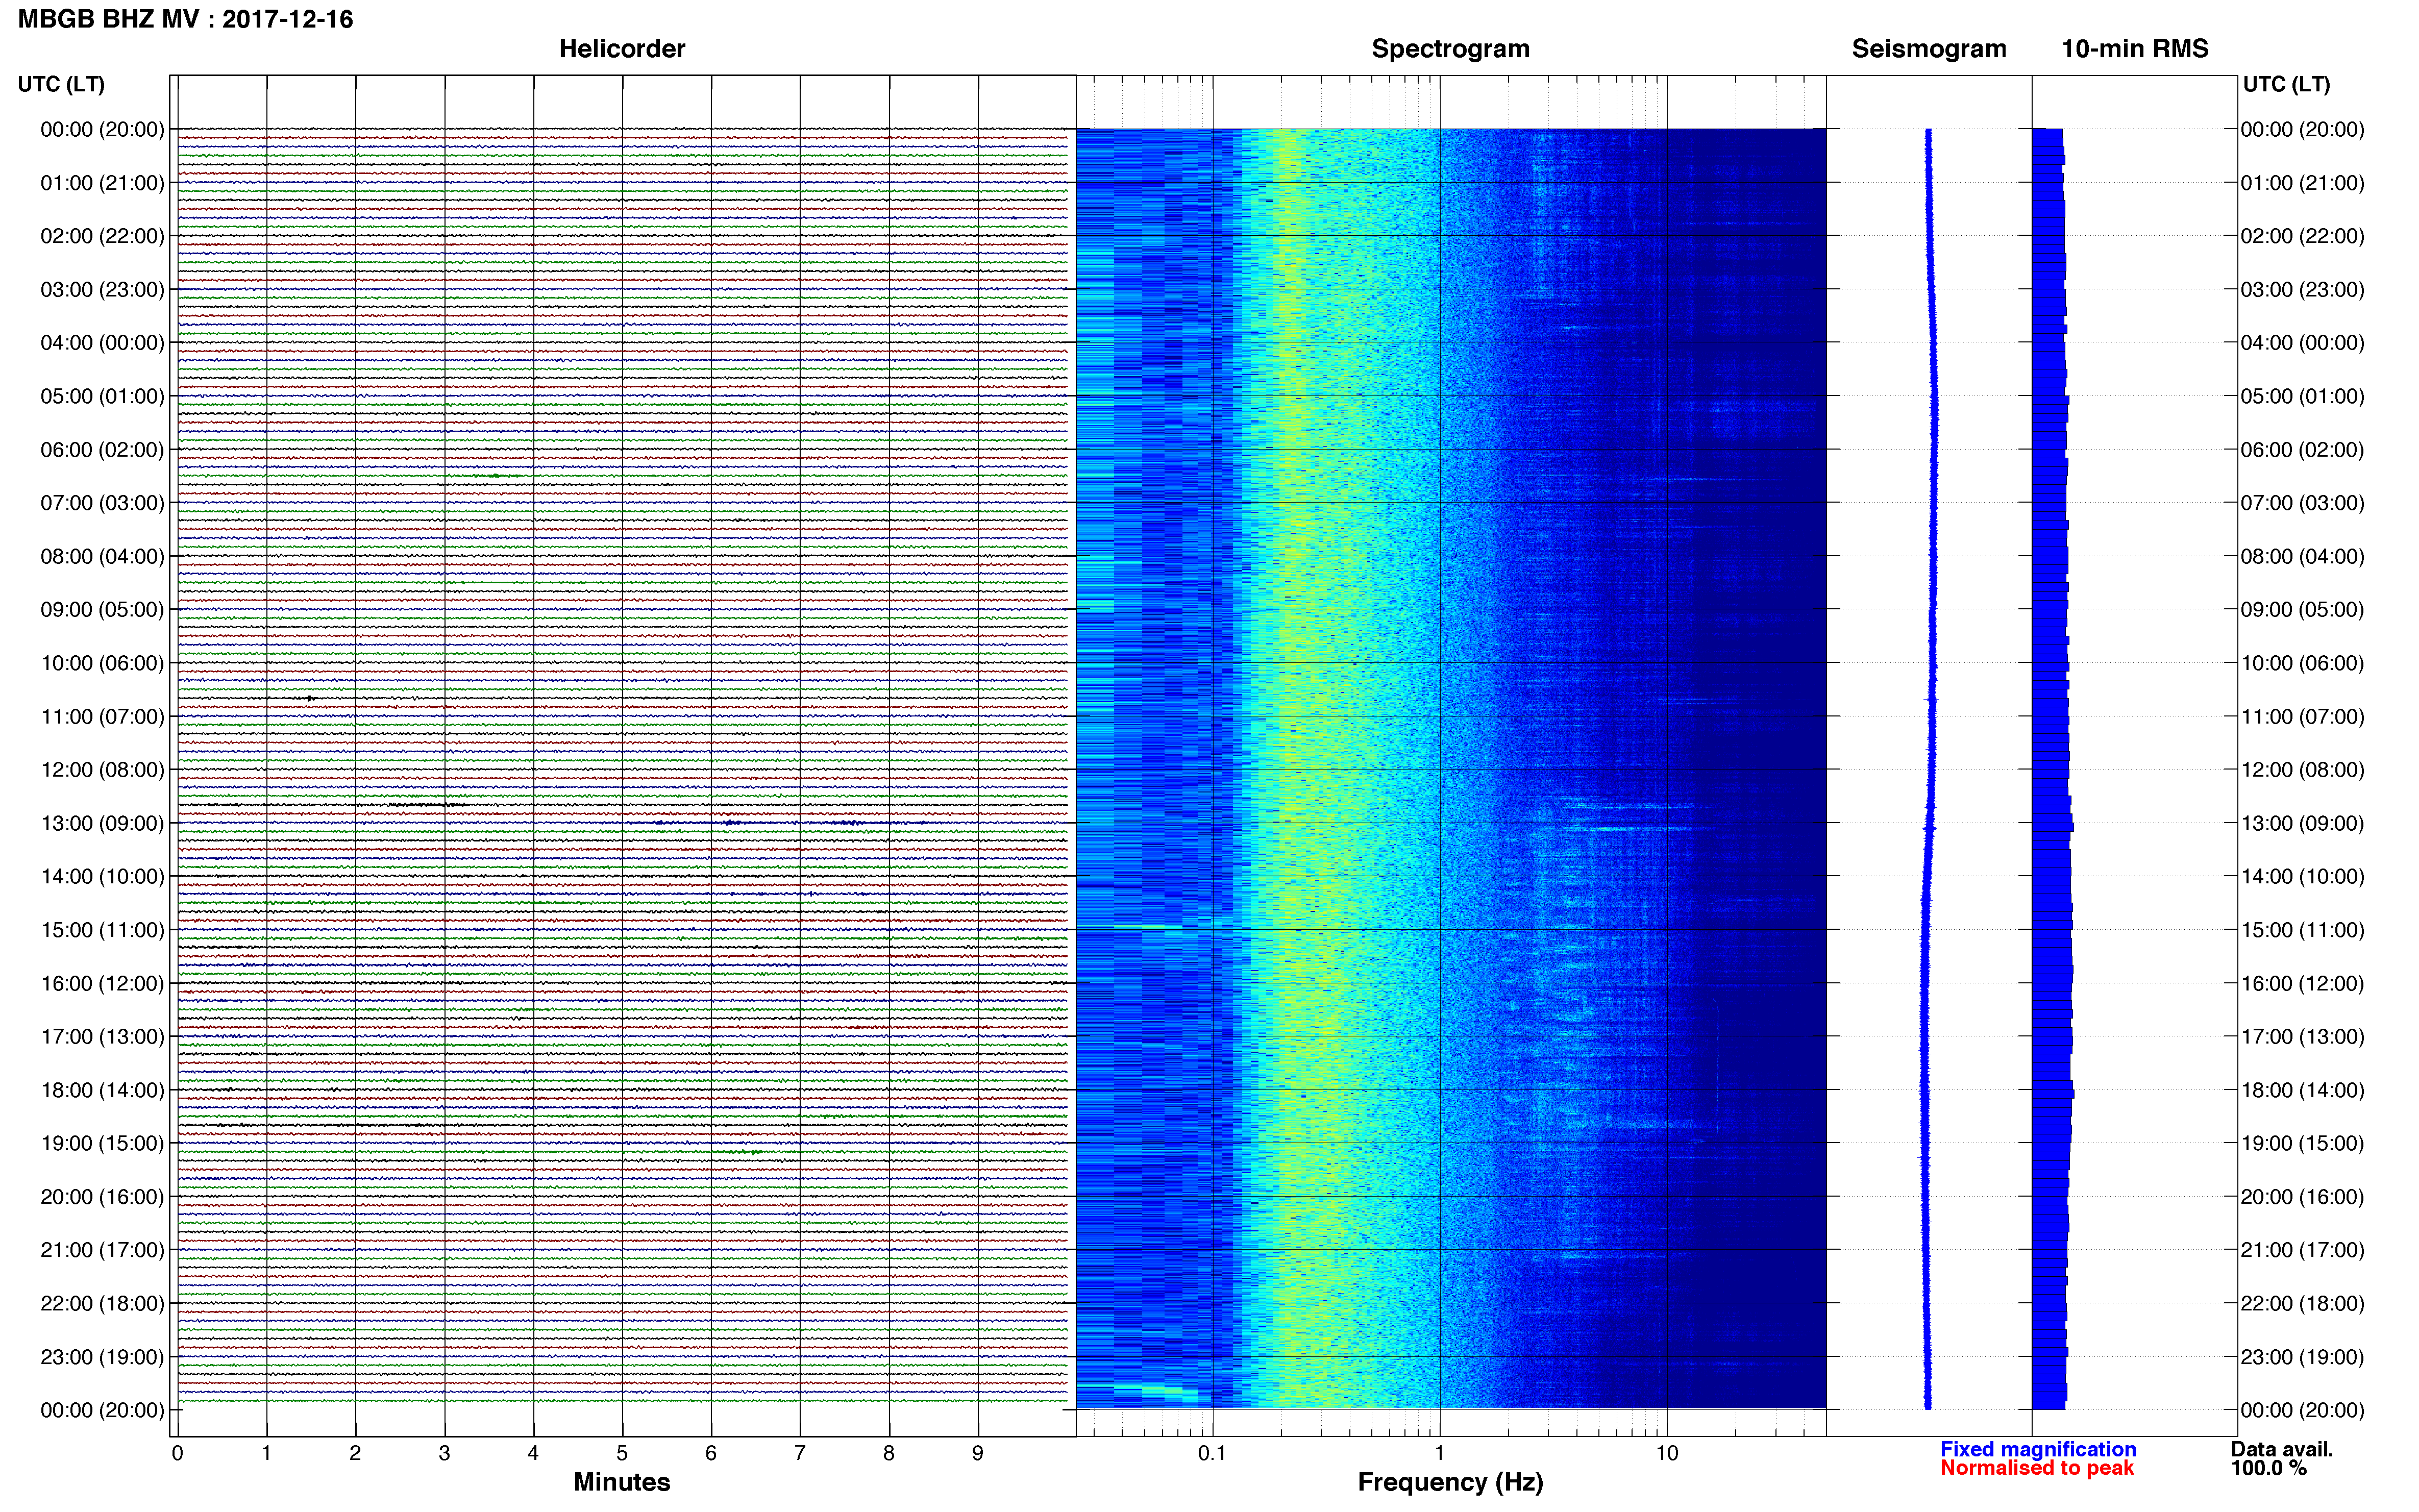Select 11:00 (07:00) label next to helicorder
The height and width of the screenshot is (1512, 2419).
click(x=102, y=716)
